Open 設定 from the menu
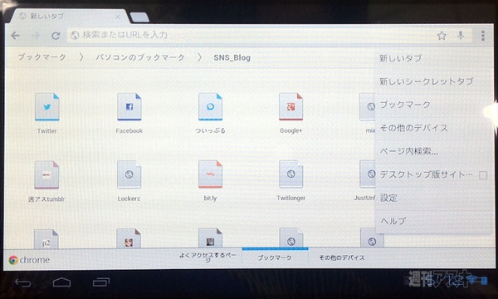Screen dimensions: 498x299 click(x=434, y=198)
